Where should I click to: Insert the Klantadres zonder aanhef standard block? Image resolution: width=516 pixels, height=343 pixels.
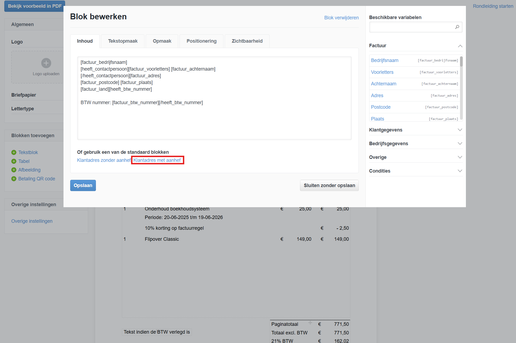point(104,160)
